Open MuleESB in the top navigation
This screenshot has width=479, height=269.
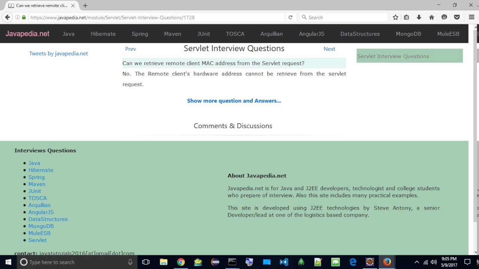[x=448, y=34]
